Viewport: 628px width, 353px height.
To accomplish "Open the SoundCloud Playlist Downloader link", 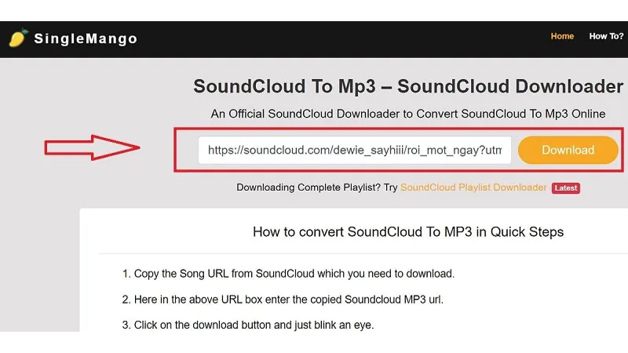I will point(473,187).
